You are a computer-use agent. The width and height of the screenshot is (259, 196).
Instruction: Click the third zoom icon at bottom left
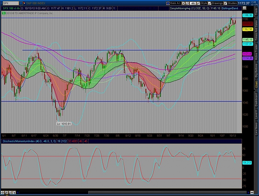10,192
